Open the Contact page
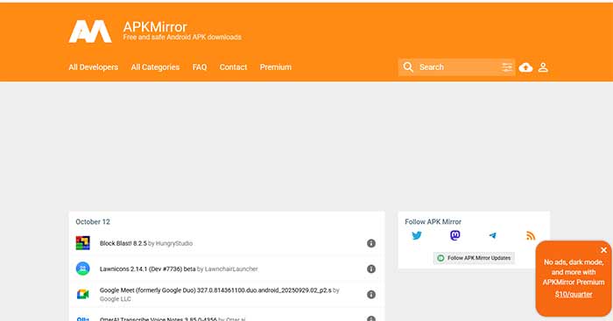The width and height of the screenshot is (613, 321). (233, 67)
